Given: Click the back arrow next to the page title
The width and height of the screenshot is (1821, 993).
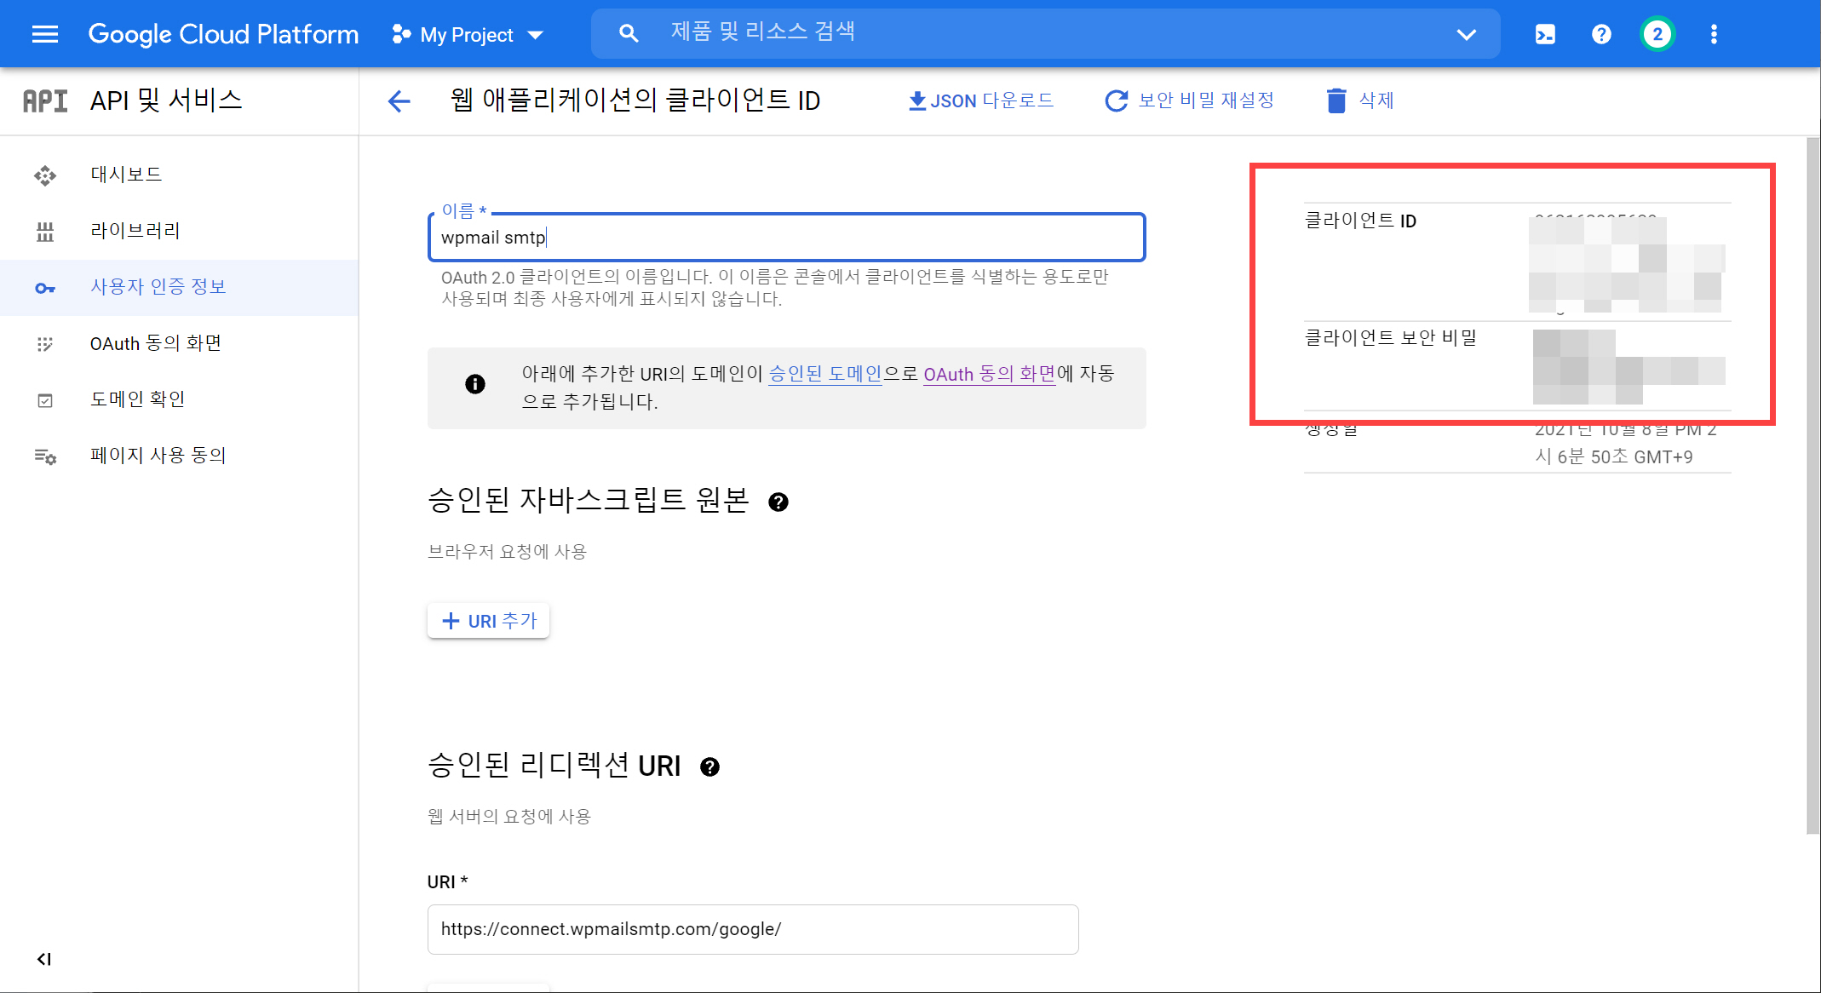Looking at the screenshot, I should (x=399, y=101).
